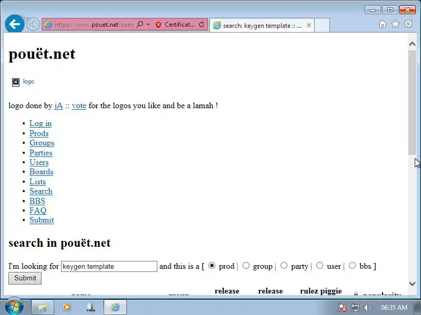Select the party radio button
The height and width of the screenshot is (315, 421).
[284, 266]
